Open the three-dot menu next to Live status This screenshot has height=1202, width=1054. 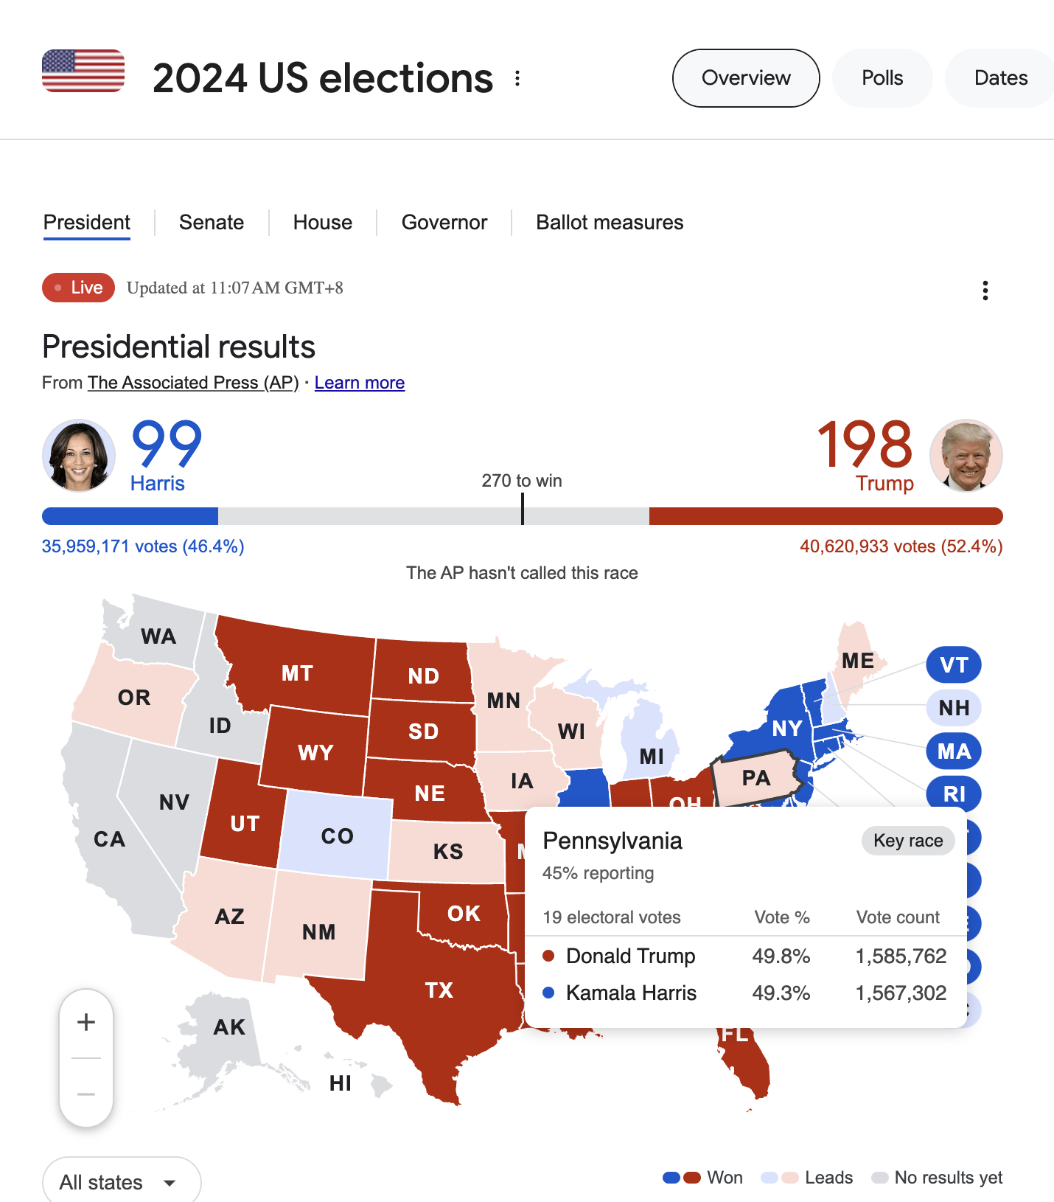point(985,291)
